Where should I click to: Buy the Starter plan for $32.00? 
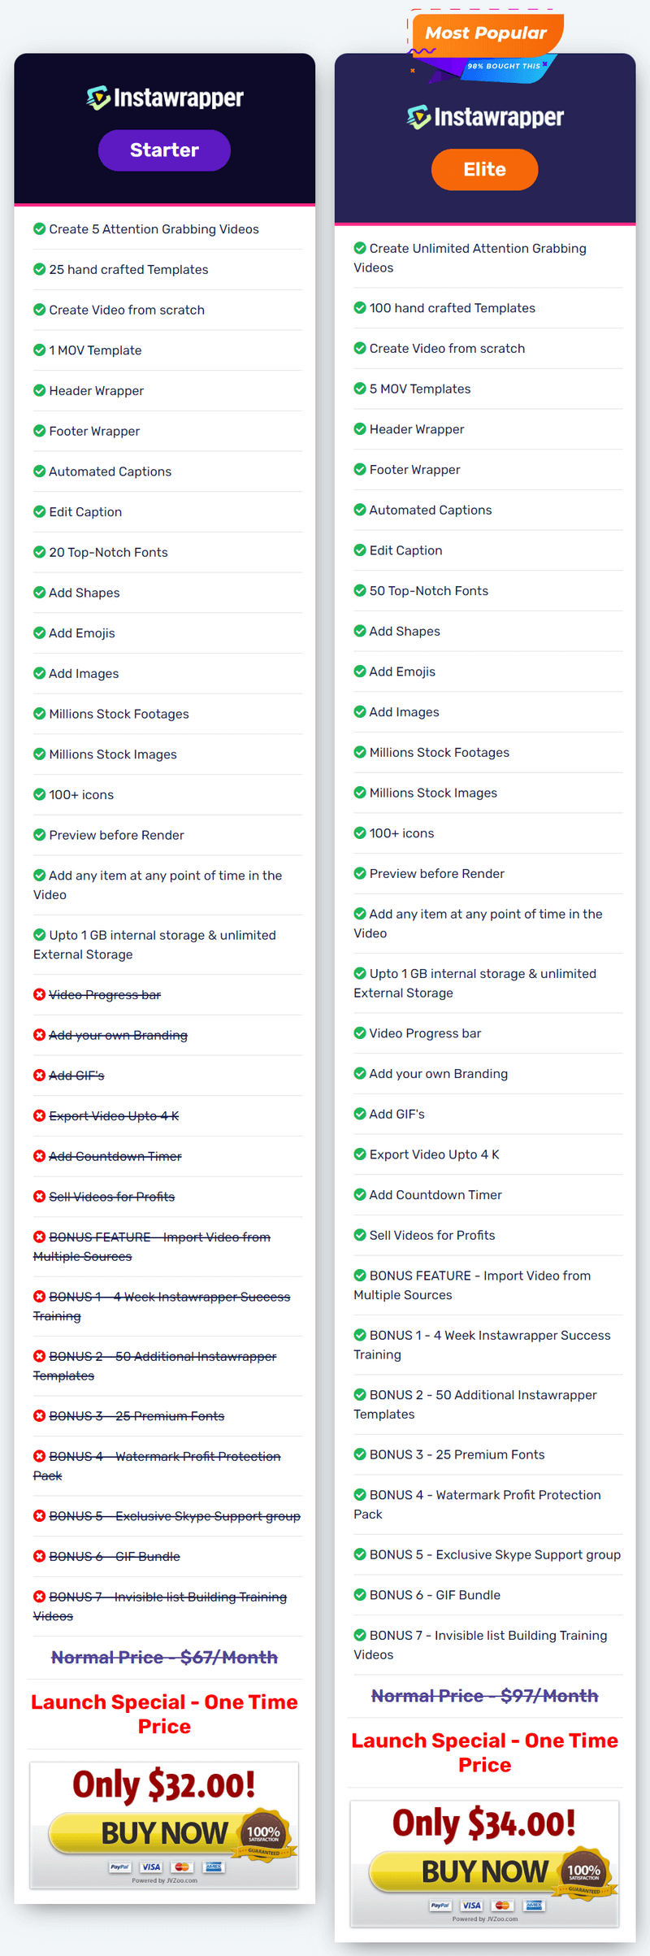click(x=164, y=1833)
